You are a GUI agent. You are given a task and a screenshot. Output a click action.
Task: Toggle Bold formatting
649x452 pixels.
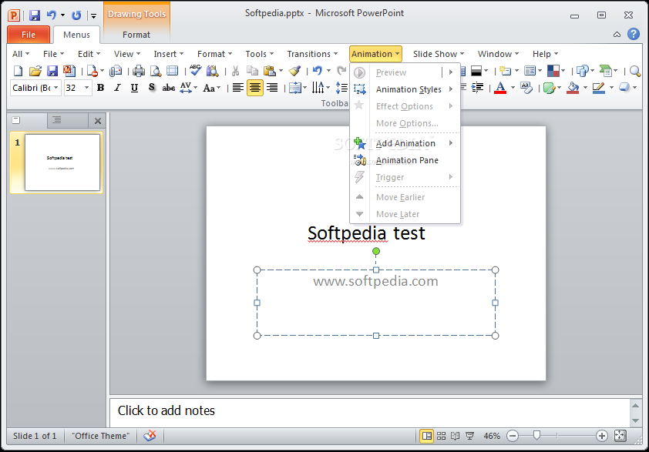(x=100, y=88)
